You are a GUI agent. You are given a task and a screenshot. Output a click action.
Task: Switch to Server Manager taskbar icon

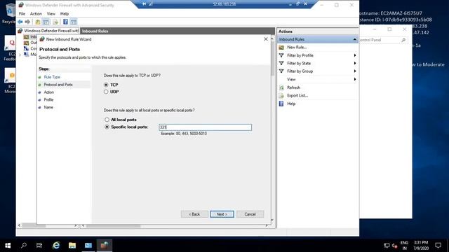point(88,245)
